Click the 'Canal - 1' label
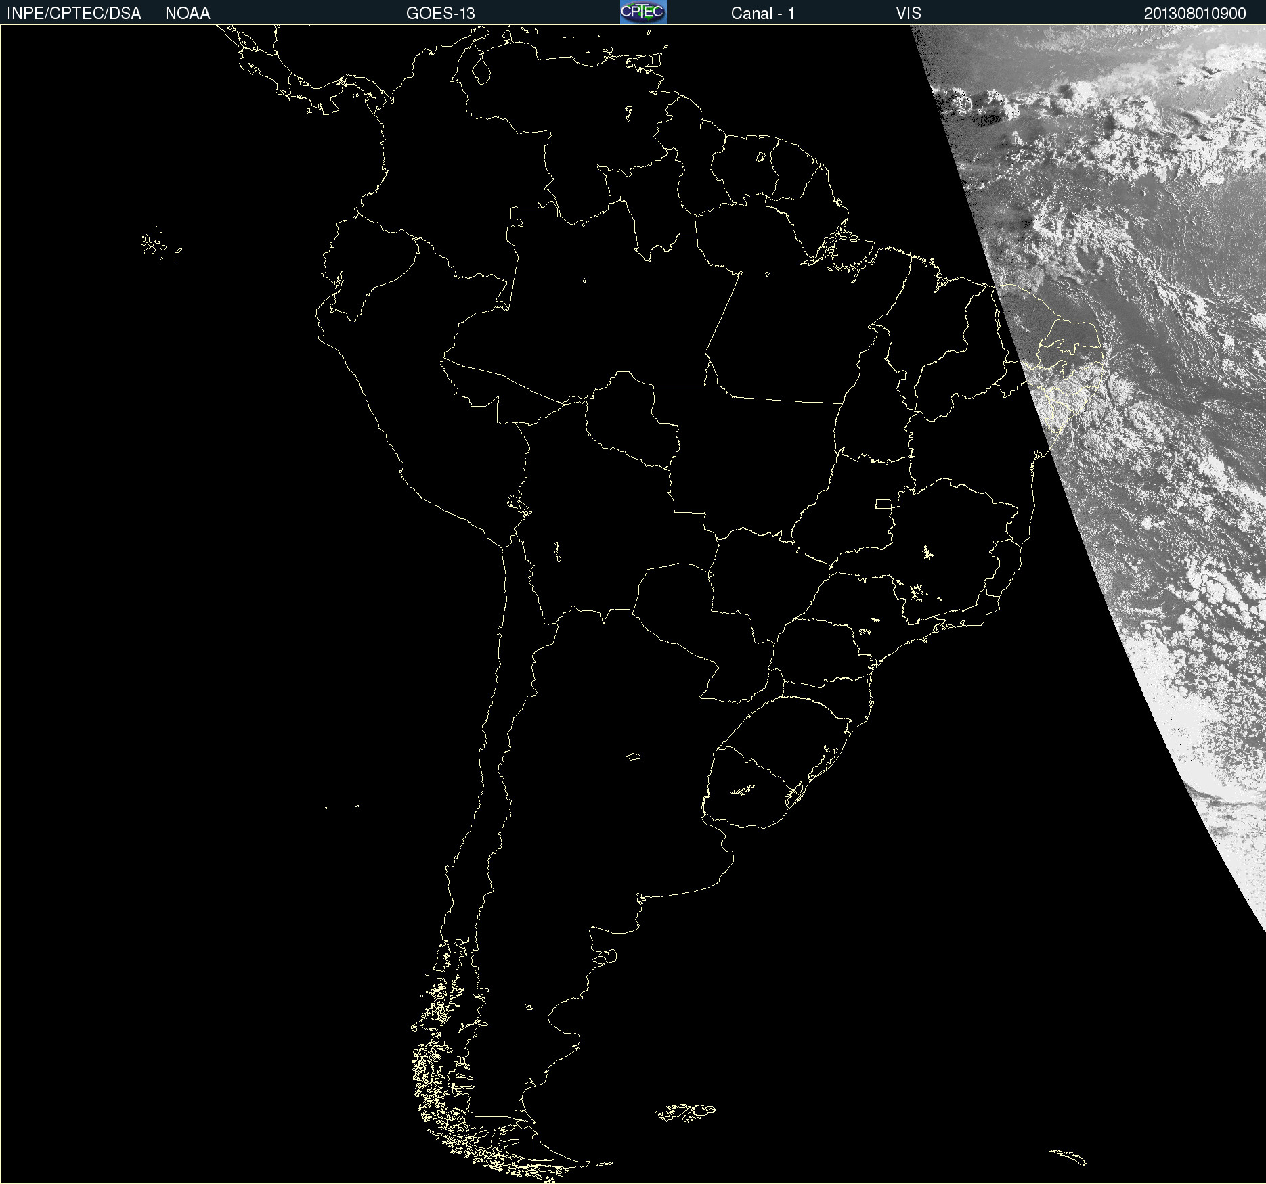 pyautogui.click(x=762, y=14)
